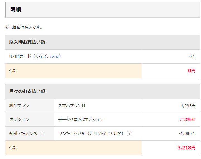Open the nano size link
This screenshot has height=159, width=201.
point(54,56)
